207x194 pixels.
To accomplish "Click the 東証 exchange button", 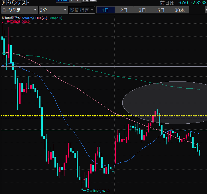I will [x=60, y=1].
